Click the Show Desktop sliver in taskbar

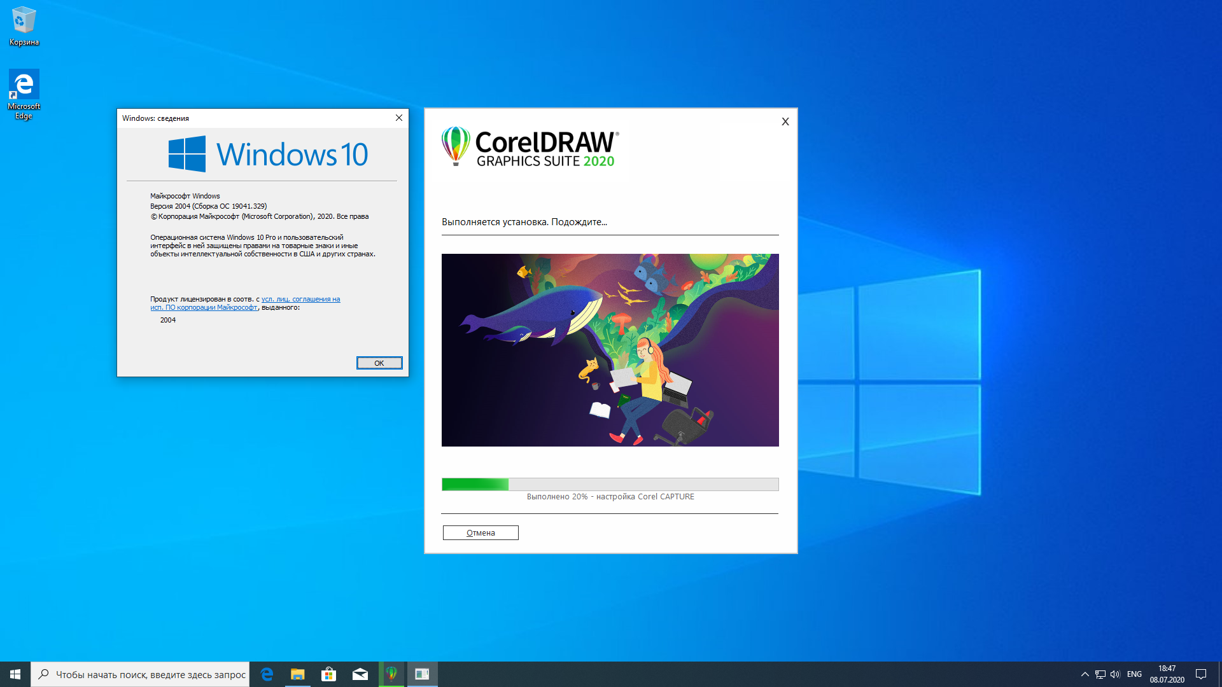1219,674
